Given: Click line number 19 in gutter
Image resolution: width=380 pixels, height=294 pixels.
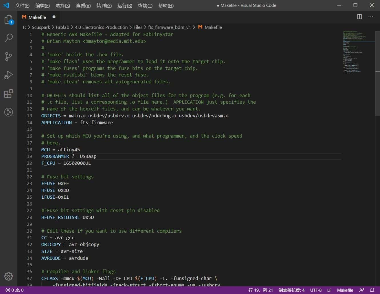Looking at the screenshot, I should [29, 156].
